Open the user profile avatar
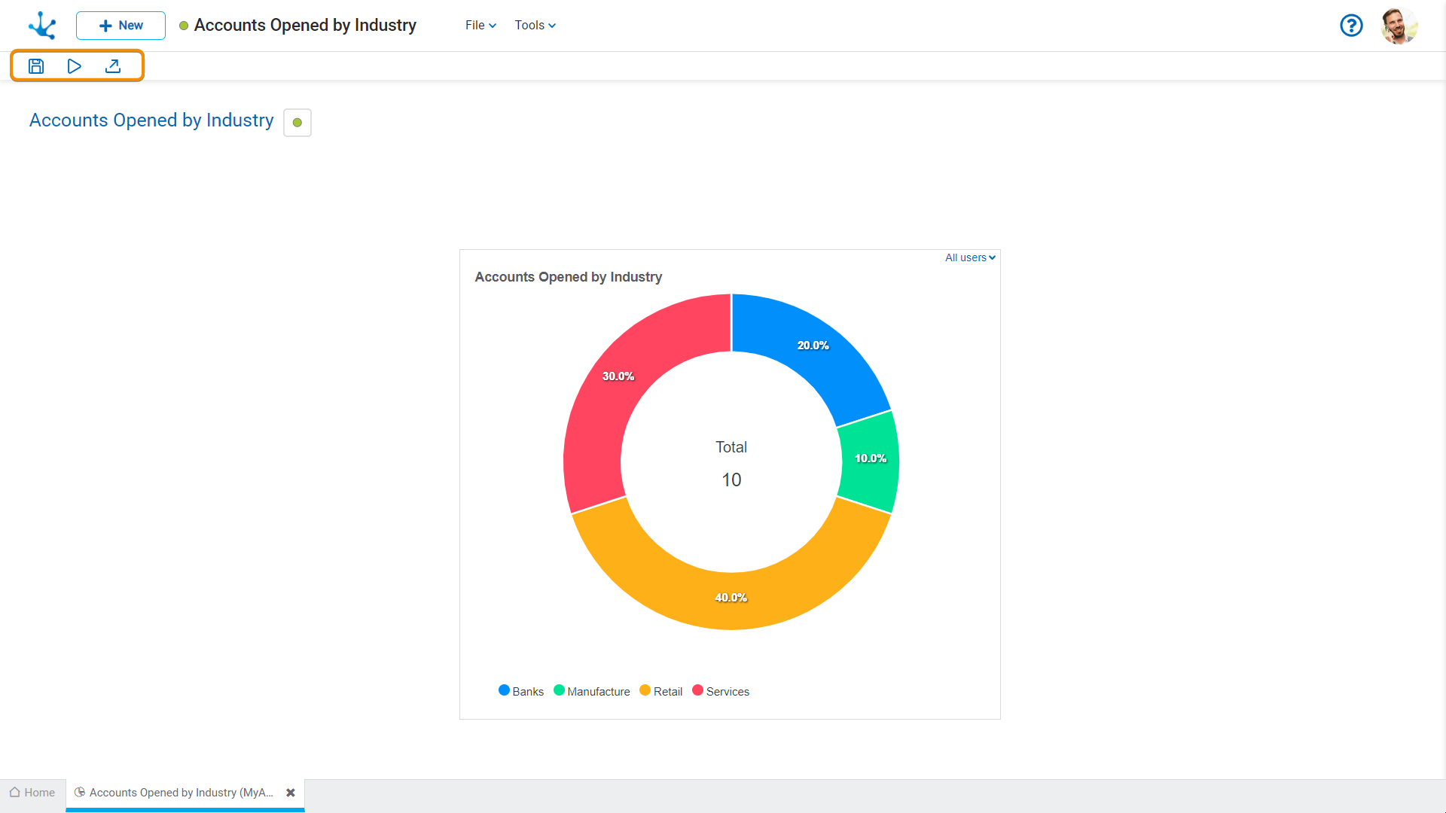1446x813 pixels. 1399,26
